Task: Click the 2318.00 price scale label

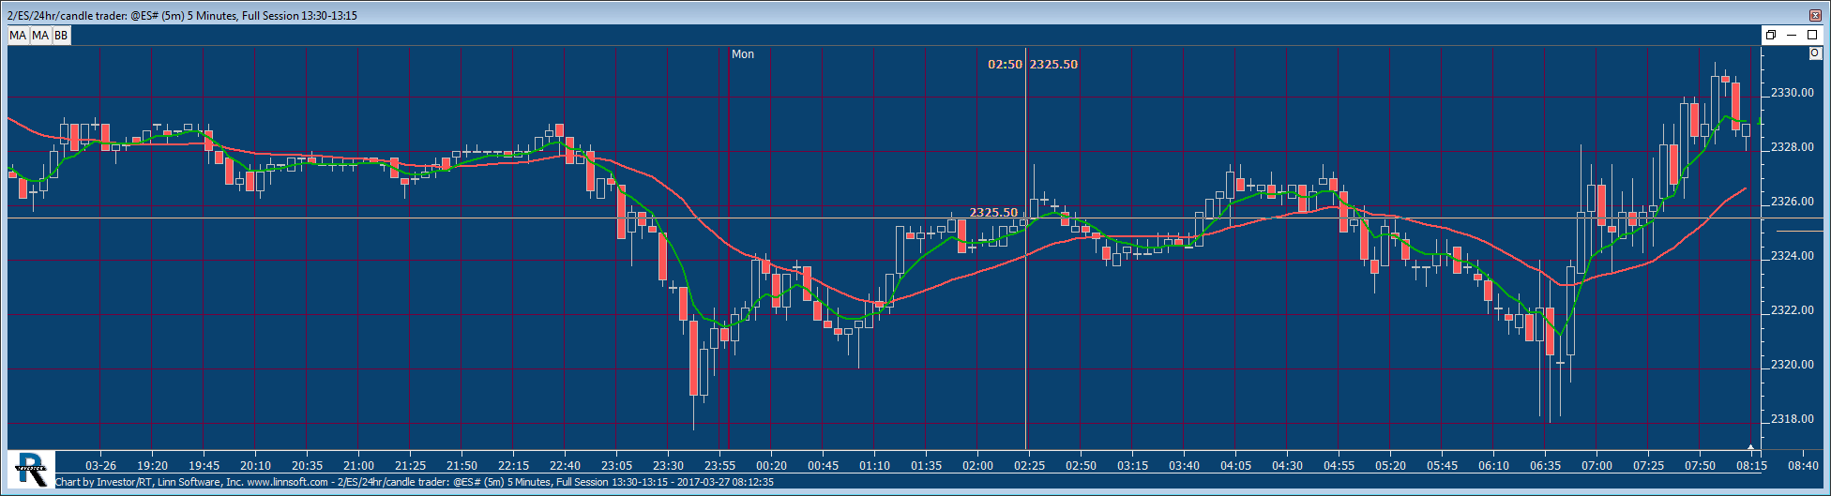Action: tap(1793, 419)
